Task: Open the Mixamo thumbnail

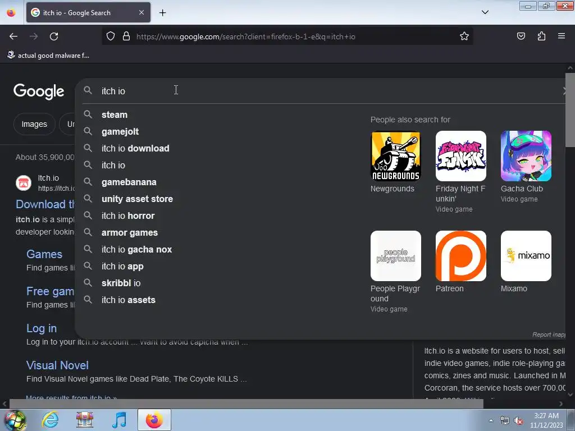Action: coord(526,256)
